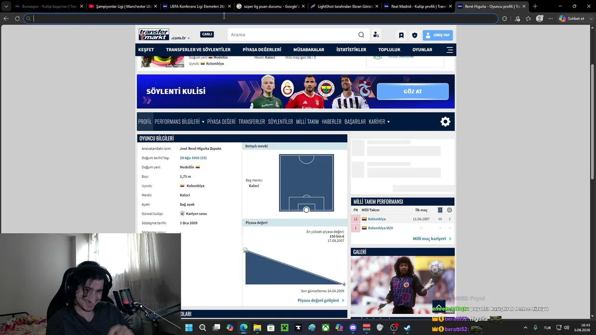Reload the page
The width and height of the screenshot is (596, 335).
pos(17,19)
